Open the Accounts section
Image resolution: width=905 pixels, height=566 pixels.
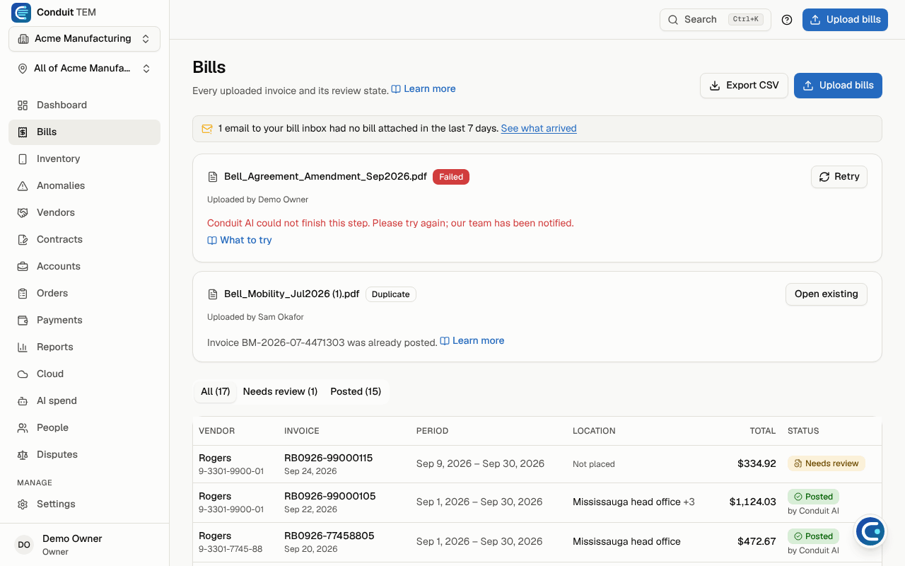pos(84,266)
